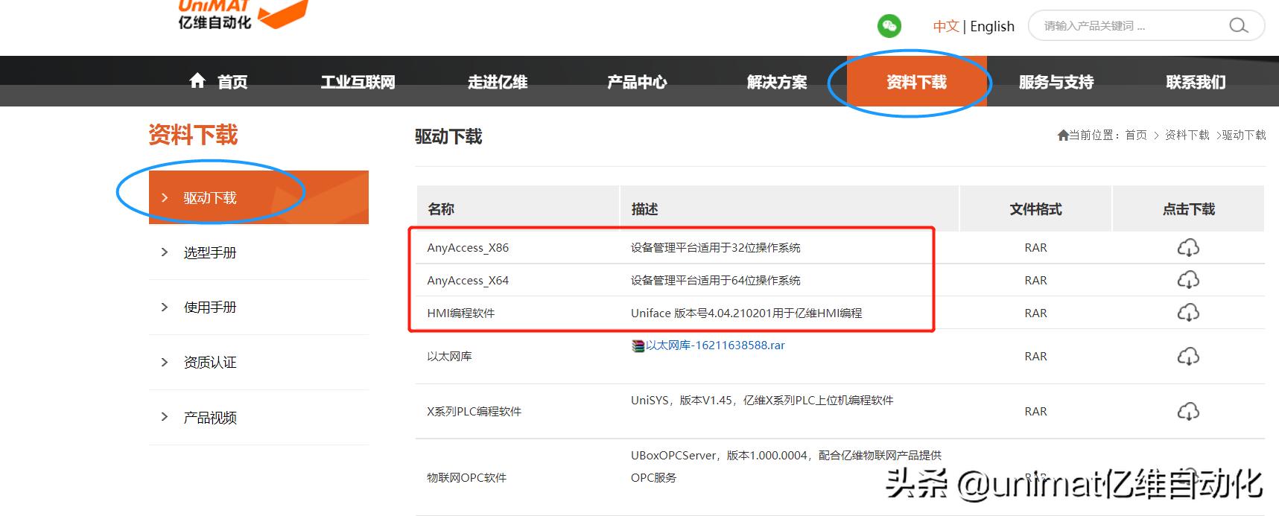
Task: Click the 驱动下载 page heading
Action: [448, 136]
